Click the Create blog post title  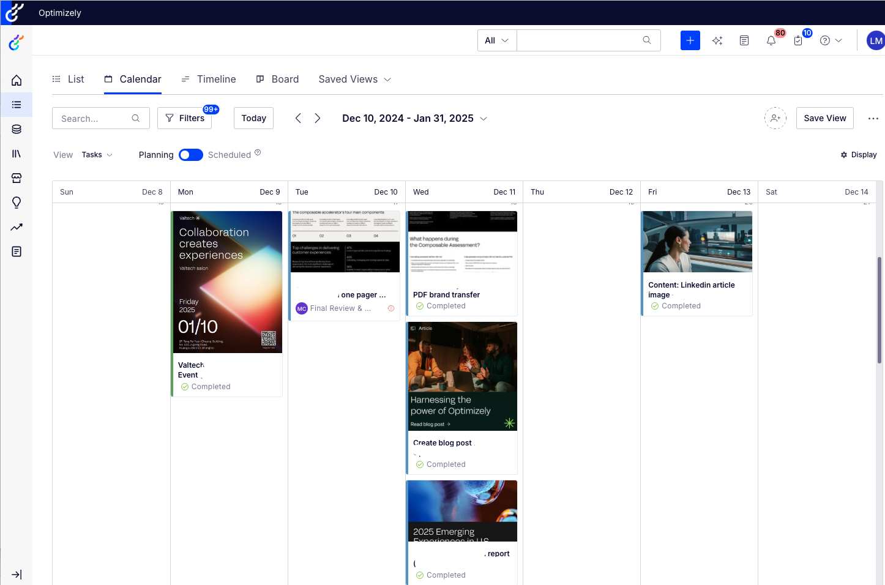coord(443,443)
